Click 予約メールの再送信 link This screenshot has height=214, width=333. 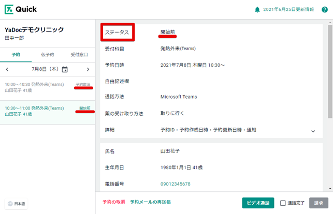[150, 202]
